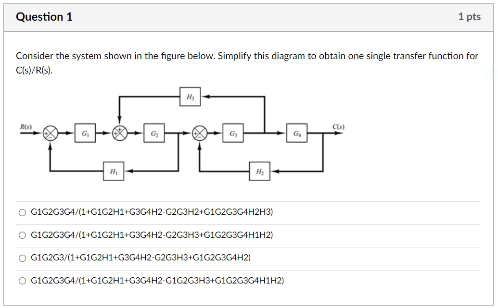
Task: Select the second answer radio button
Action: 22,235
